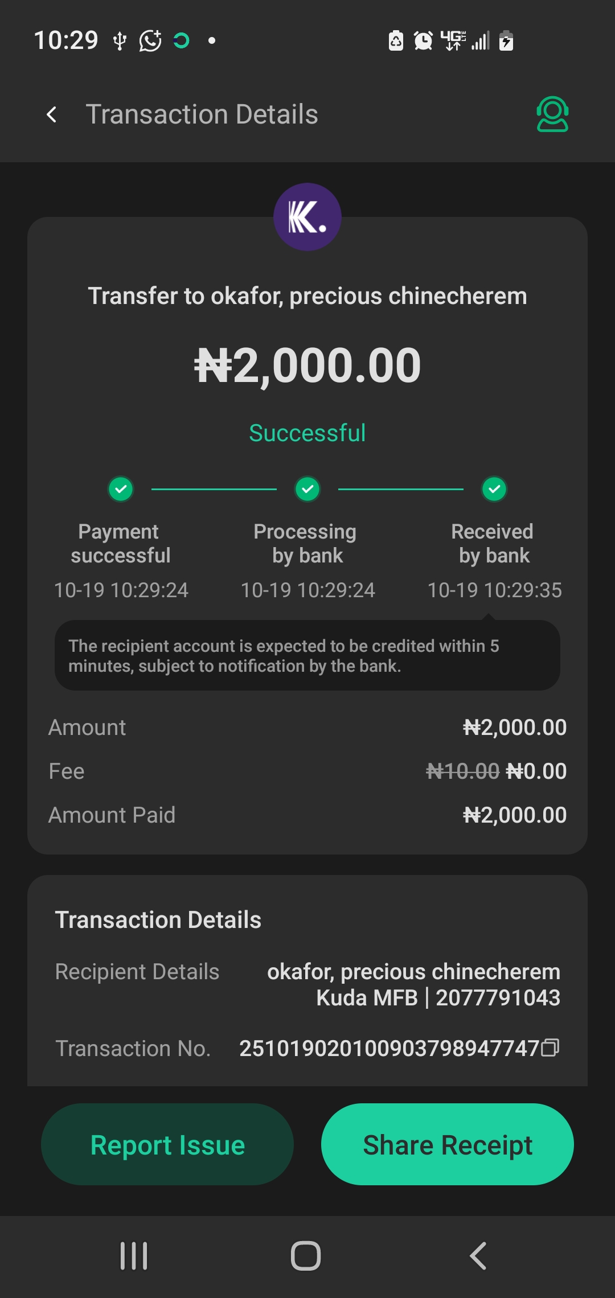This screenshot has width=615, height=1298.
Task: Tap the Transaction Details section heading
Action: pyautogui.click(x=158, y=920)
